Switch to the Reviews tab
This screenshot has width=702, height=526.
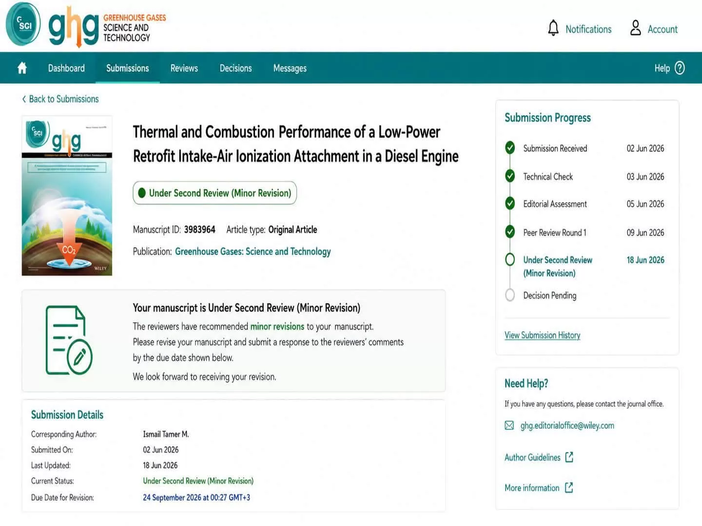[x=184, y=68]
